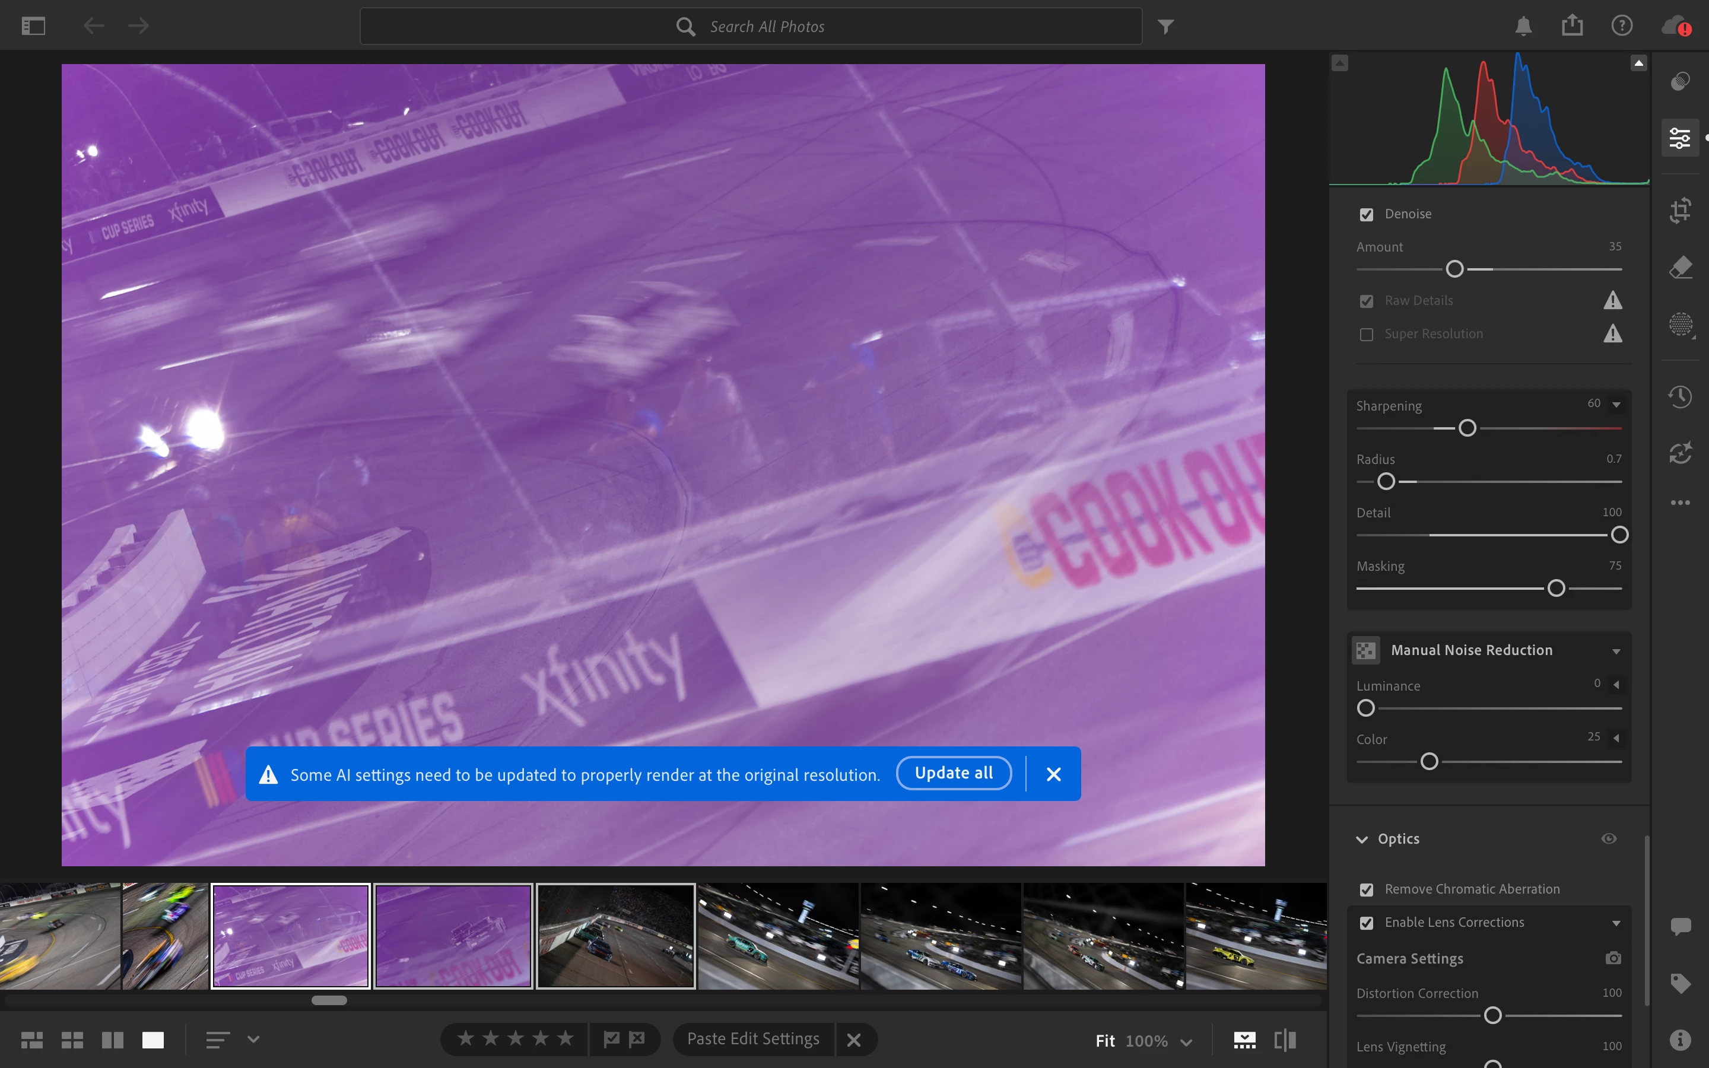Open the zoom percentage dropdown

tap(1186, 1041)
